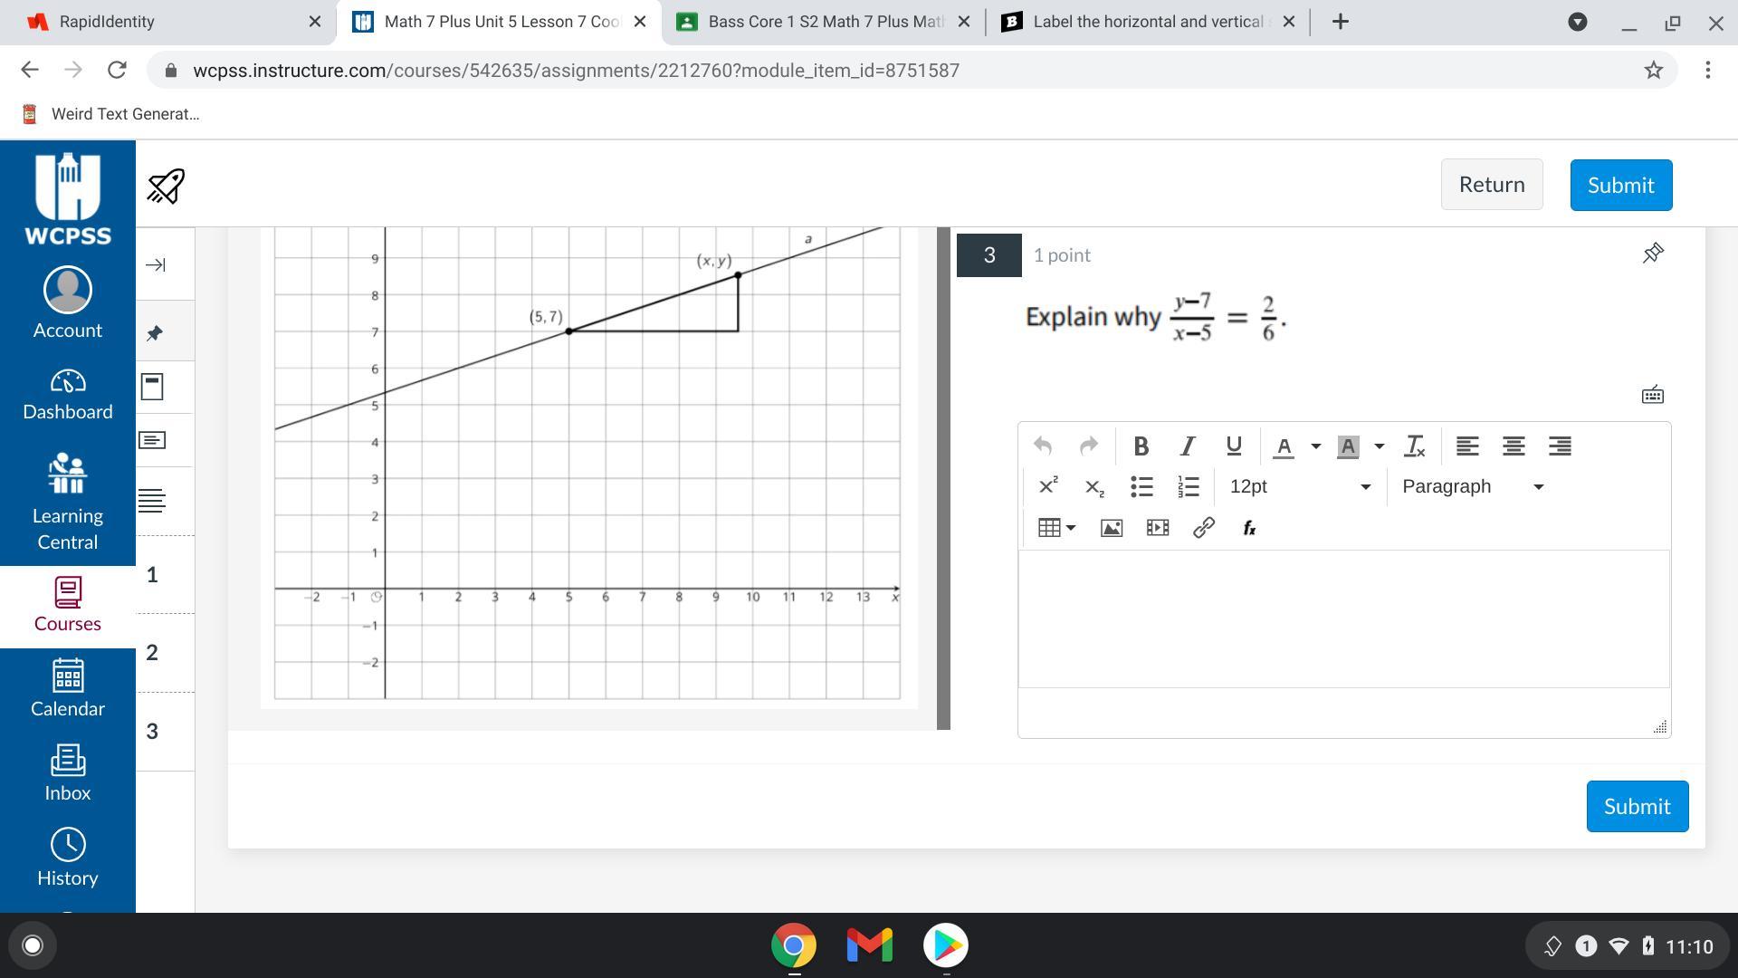Open the 12pt font size dropdown

pyautogui.click(x=1299, y=487)
